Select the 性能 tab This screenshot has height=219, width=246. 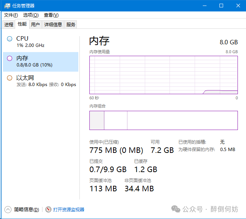coord(22,24)
